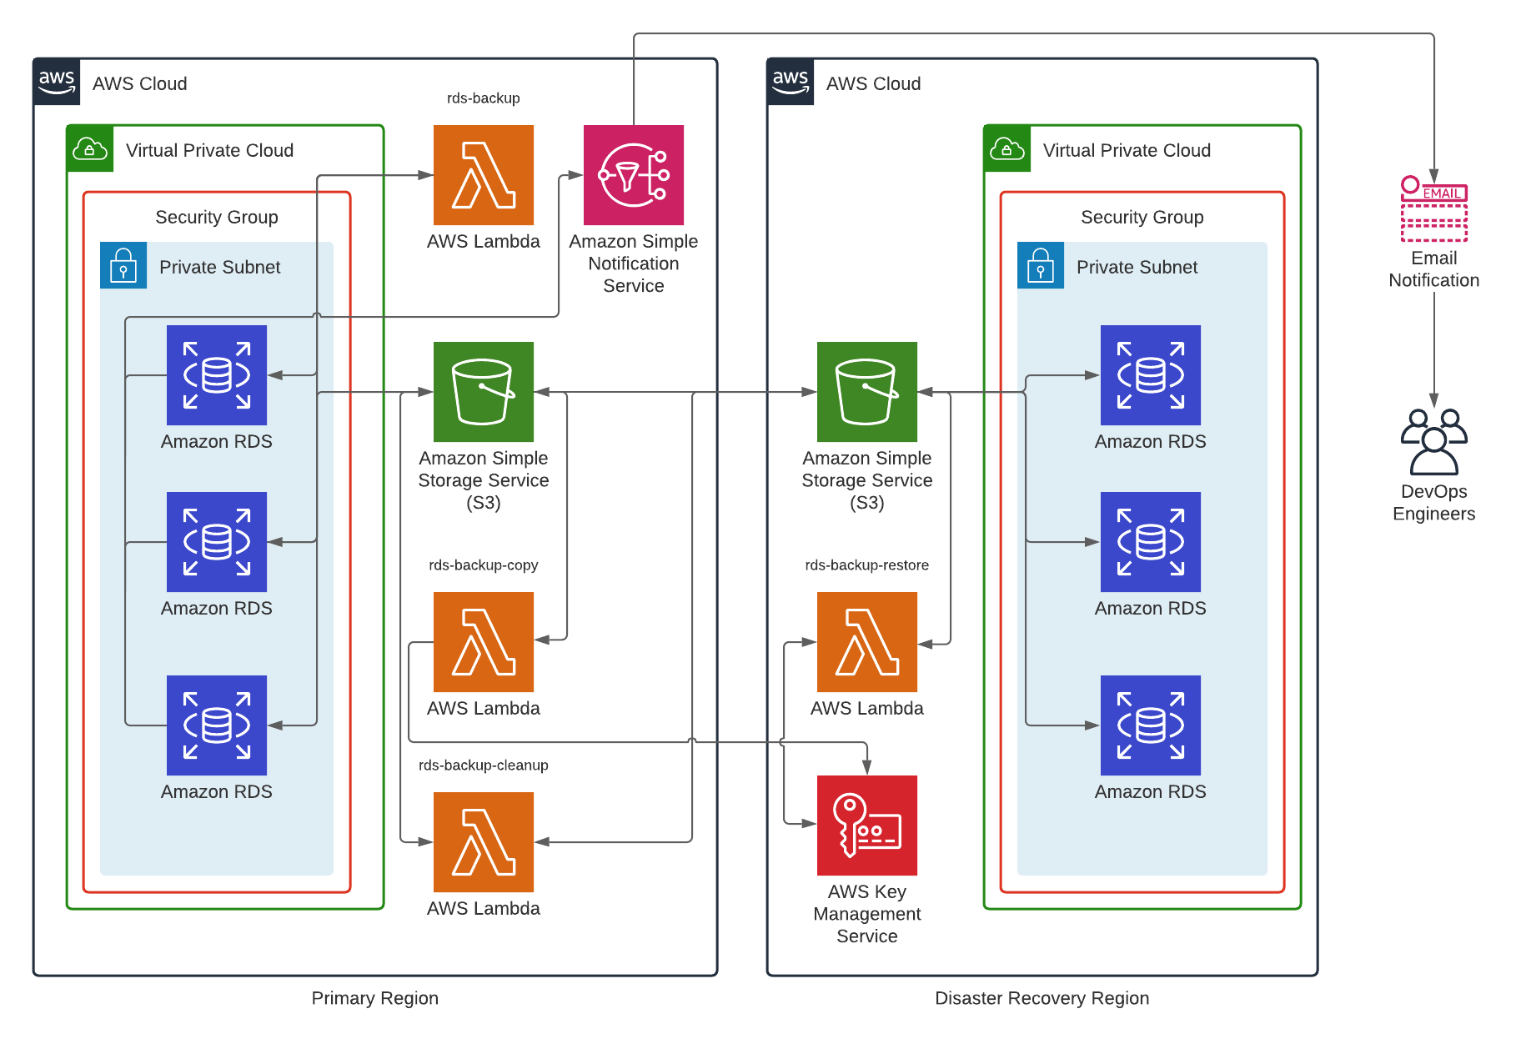
Task: Select the Amazon Simple Notification Service icon
Action: click(x=634, y=175)
